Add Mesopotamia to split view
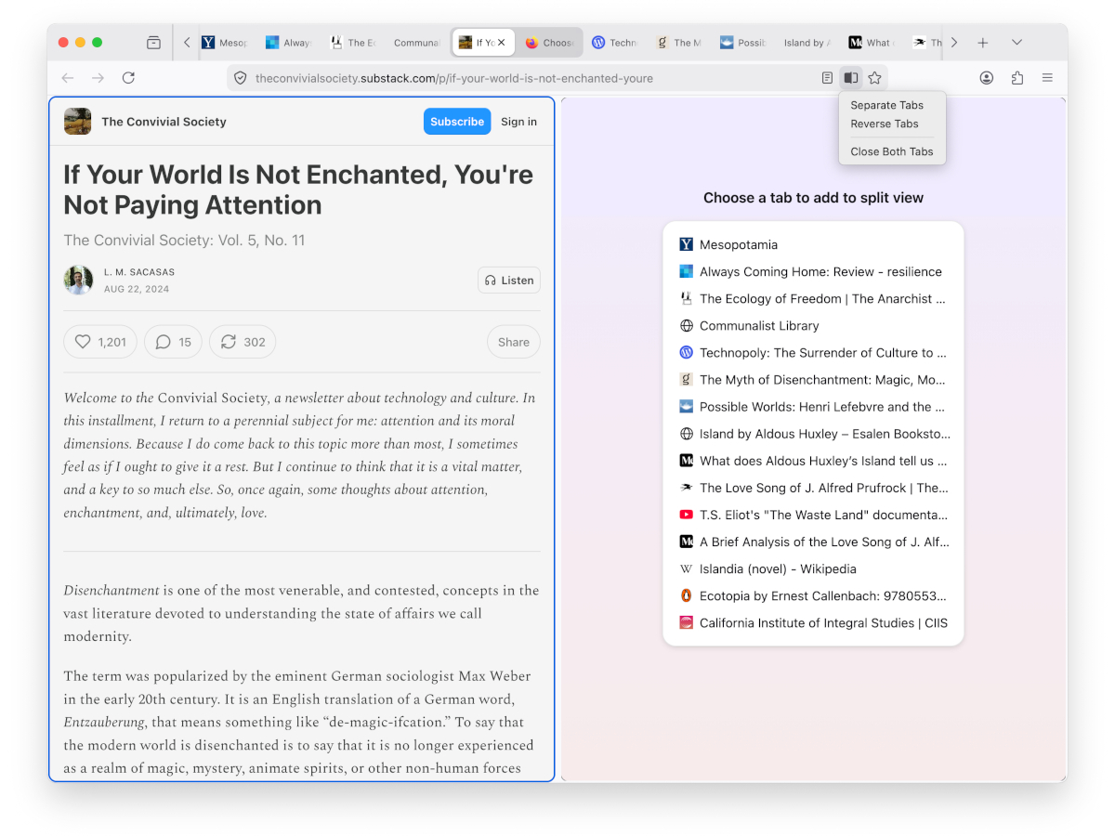Viewport: 1115px width, 836px height. 813,244
